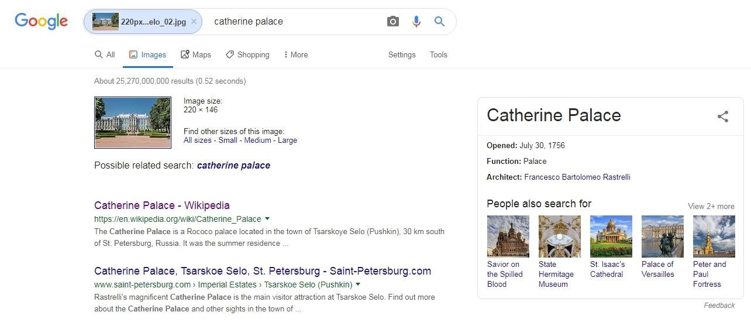Viewport: 751px width, 329px height.
Task: Open search Tools
Action: click(x=438, y=54)
